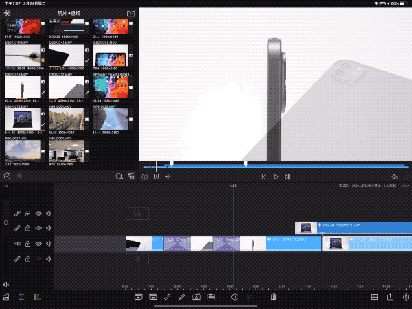
Task: Select the first Cross Dissolve transition on the main track
Action: pyautogui.click(x=177, y=244)
